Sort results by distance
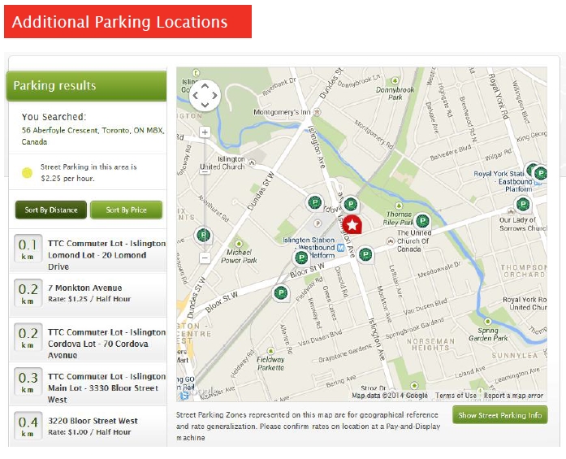The image size is (566, 459). point(51,210)
